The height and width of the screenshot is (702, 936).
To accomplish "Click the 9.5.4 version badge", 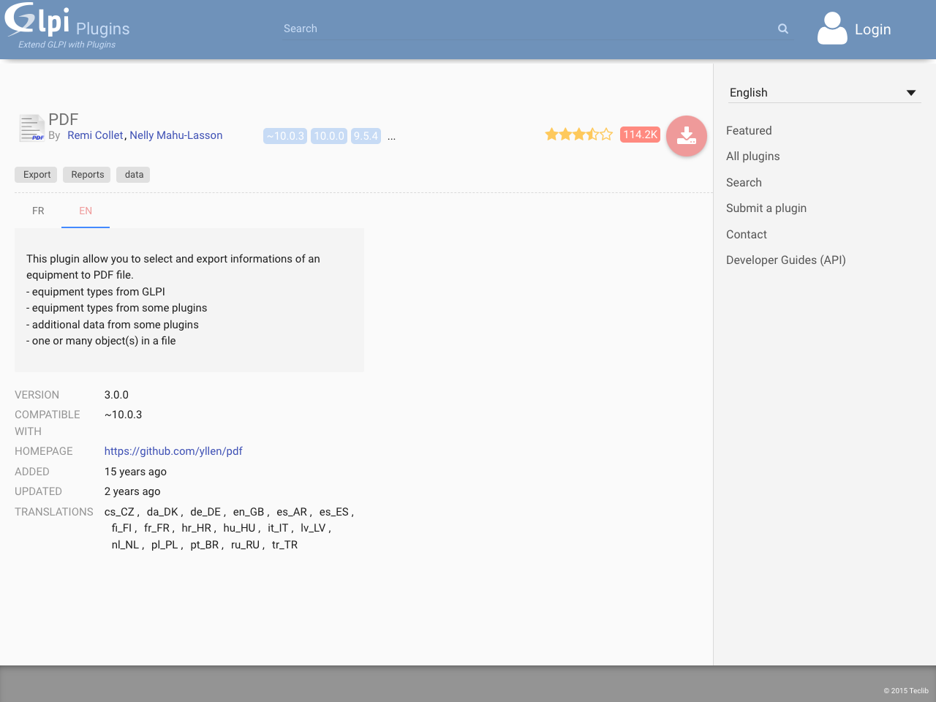I will (366, 136).
